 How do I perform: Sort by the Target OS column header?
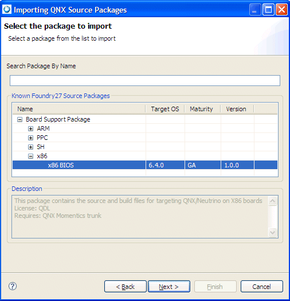pyautogui.click(x=165, y=109)
